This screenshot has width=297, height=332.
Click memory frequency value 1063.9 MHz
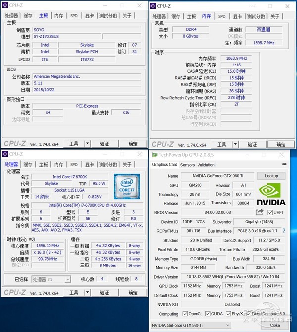click(237, 58)
